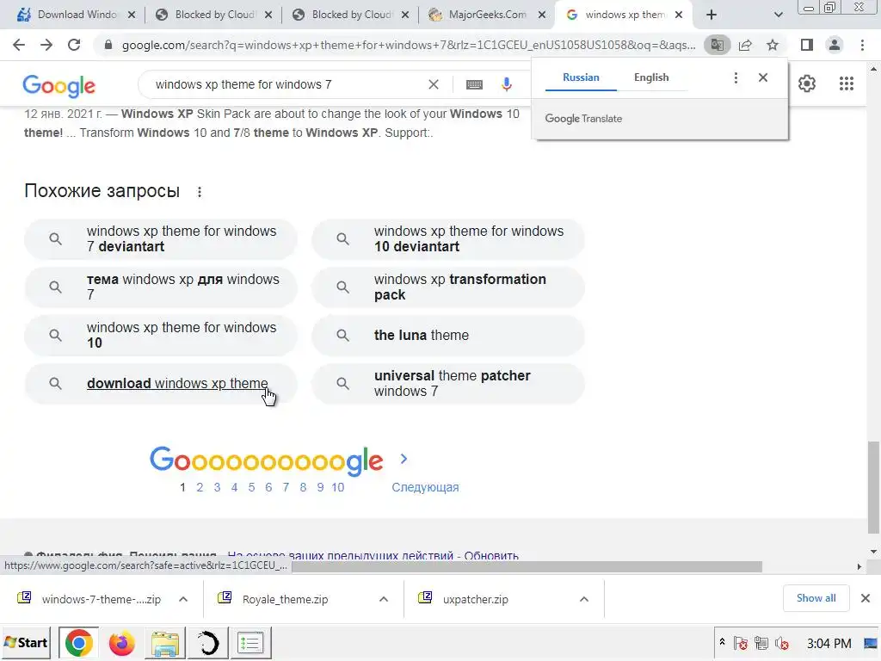Viewport: 881px width, 661px height.
Task: Launch Firefox from the taskbar
Action: pos(121,643)
